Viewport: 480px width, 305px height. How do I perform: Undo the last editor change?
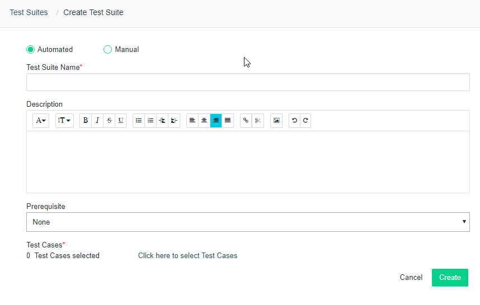[294, 121]
